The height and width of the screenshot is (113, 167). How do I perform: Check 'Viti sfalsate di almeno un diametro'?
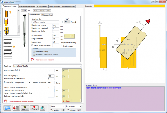[34, 55]
